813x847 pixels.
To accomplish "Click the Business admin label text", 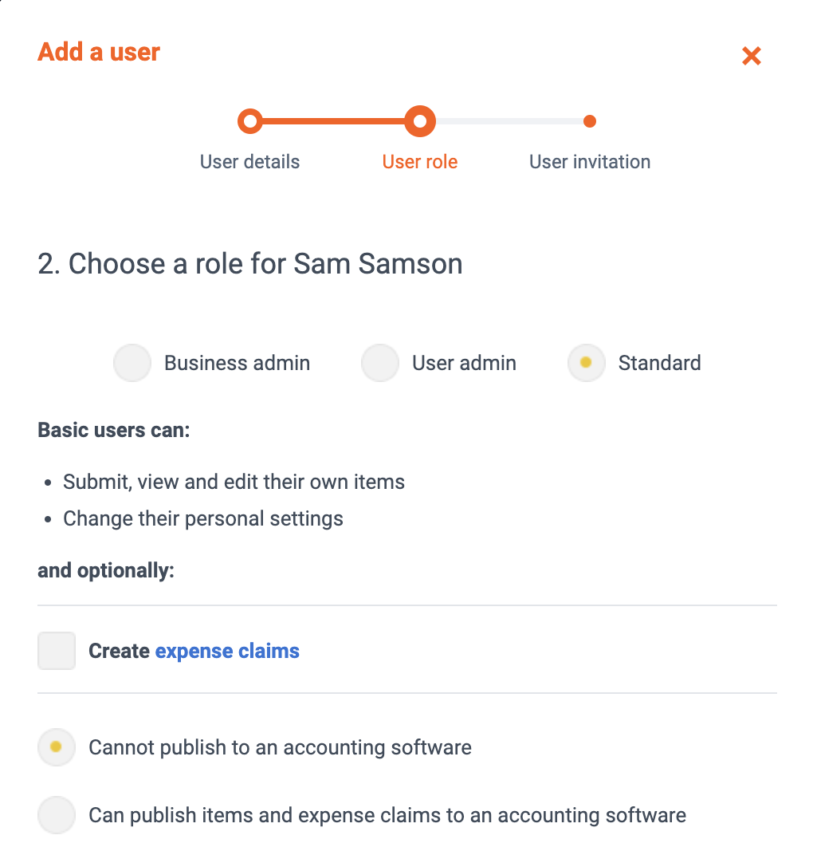I will 238,363.
